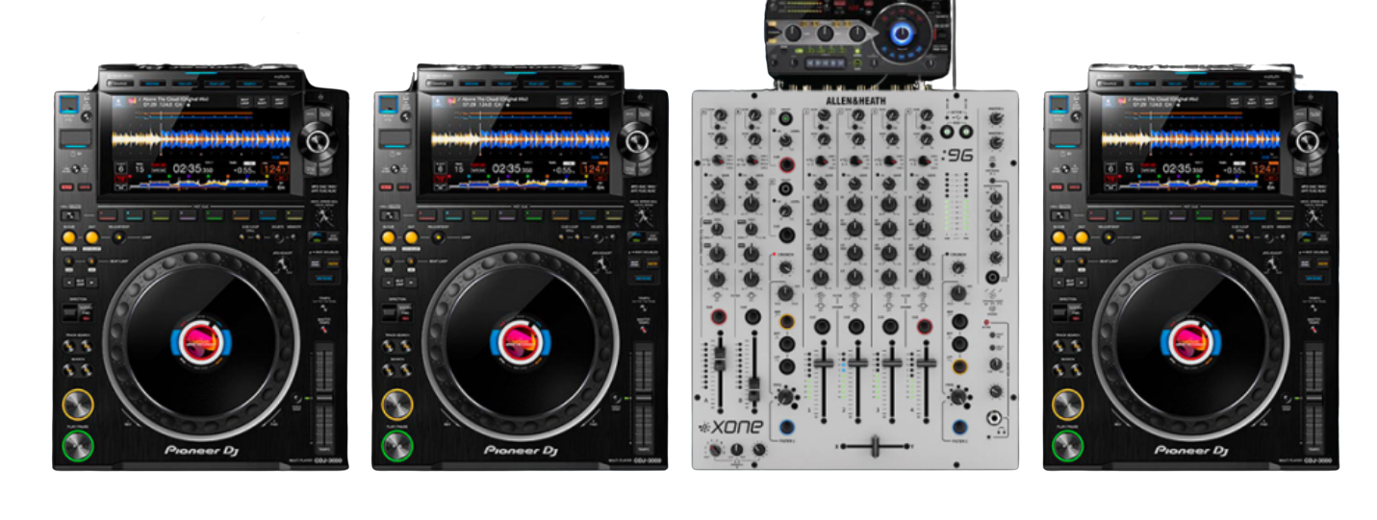Viewport: 1377px width, 520px height.
Task: Select the blue-lit USB source button on middle CDJ
Action: (x=387, y=106)
